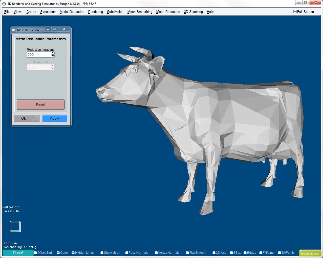
Task: Enable the BBox checkbox
Action: [x=231, y=253]
